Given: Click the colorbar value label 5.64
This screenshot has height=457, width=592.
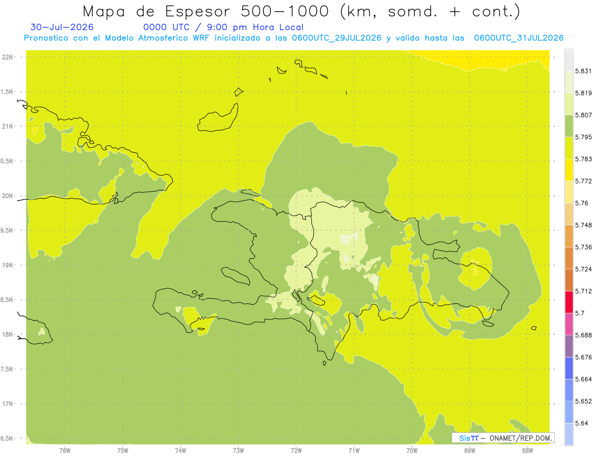Looking at the screenshot, I should [581, 423].
